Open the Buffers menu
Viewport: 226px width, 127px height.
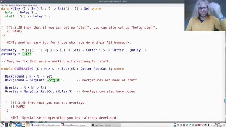(19, 5)
